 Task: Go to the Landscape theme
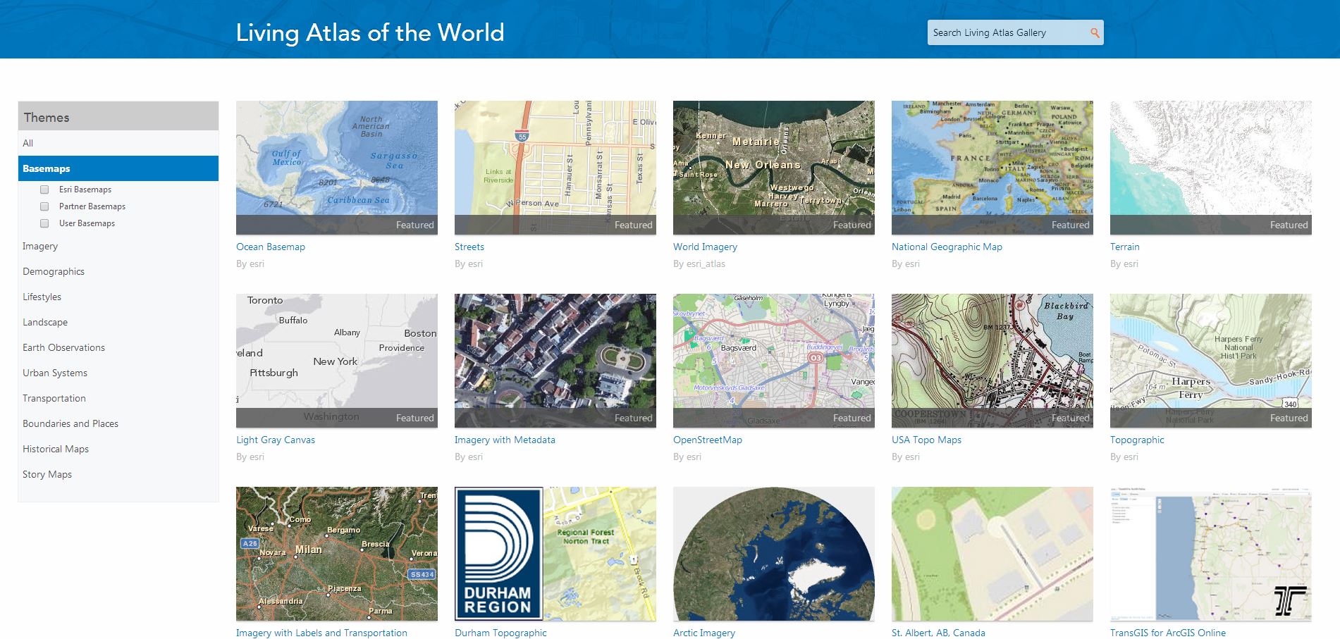click(x=45, y=322)
